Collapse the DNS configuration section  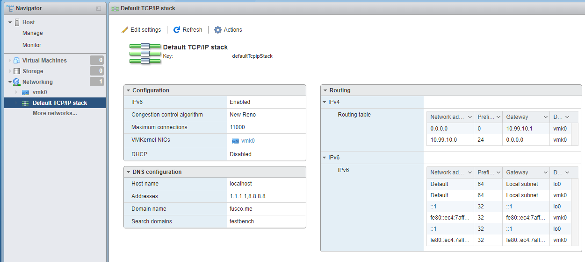click(x=128, y=172)
